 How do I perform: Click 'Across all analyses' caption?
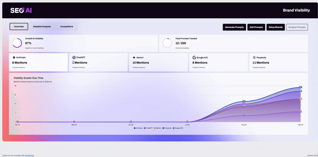[182, 48]
